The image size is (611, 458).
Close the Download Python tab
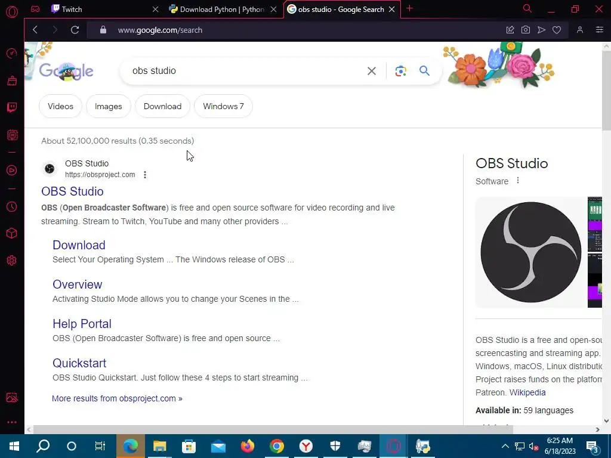click(x=274, y=10)
